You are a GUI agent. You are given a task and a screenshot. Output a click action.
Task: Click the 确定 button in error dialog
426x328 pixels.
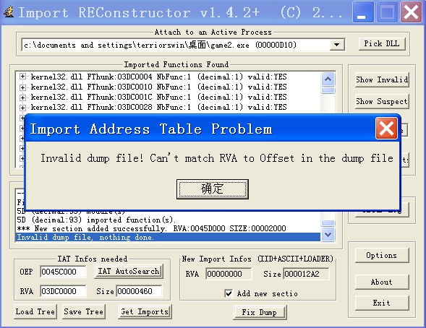tap(213, 189)
